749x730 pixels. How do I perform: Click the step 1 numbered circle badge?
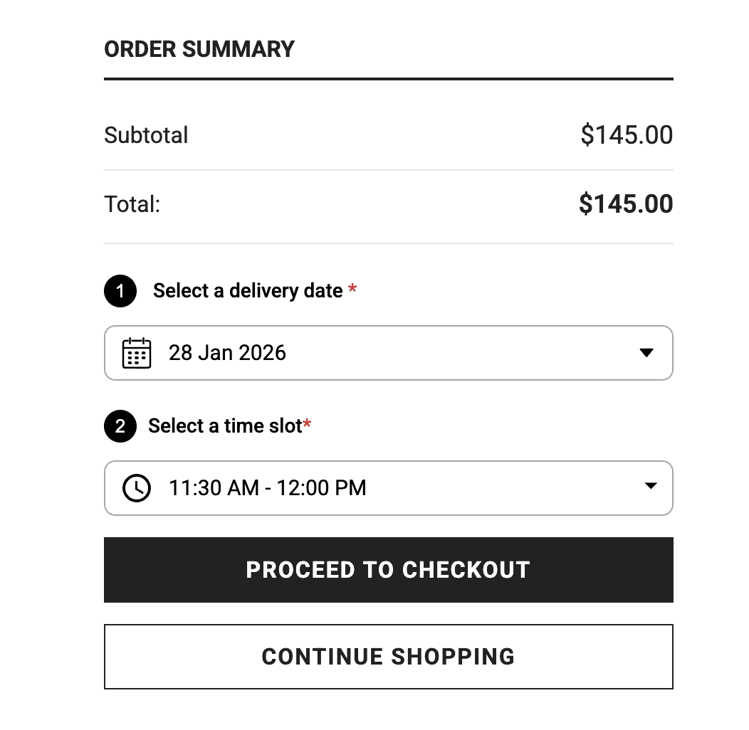[x=120, y=291]
